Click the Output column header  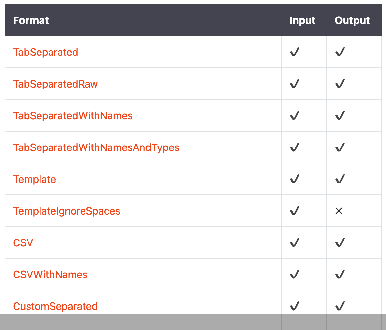pyautogui.click(x=352, y=20)
